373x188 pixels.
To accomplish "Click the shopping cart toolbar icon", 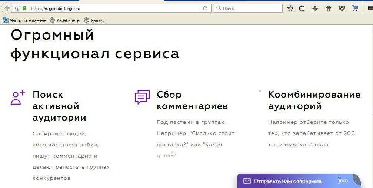I will pos(355,8).
